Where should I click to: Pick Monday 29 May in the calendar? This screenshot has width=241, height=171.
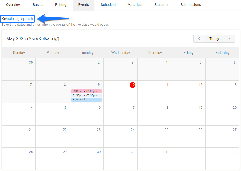(x=53, y=159)
